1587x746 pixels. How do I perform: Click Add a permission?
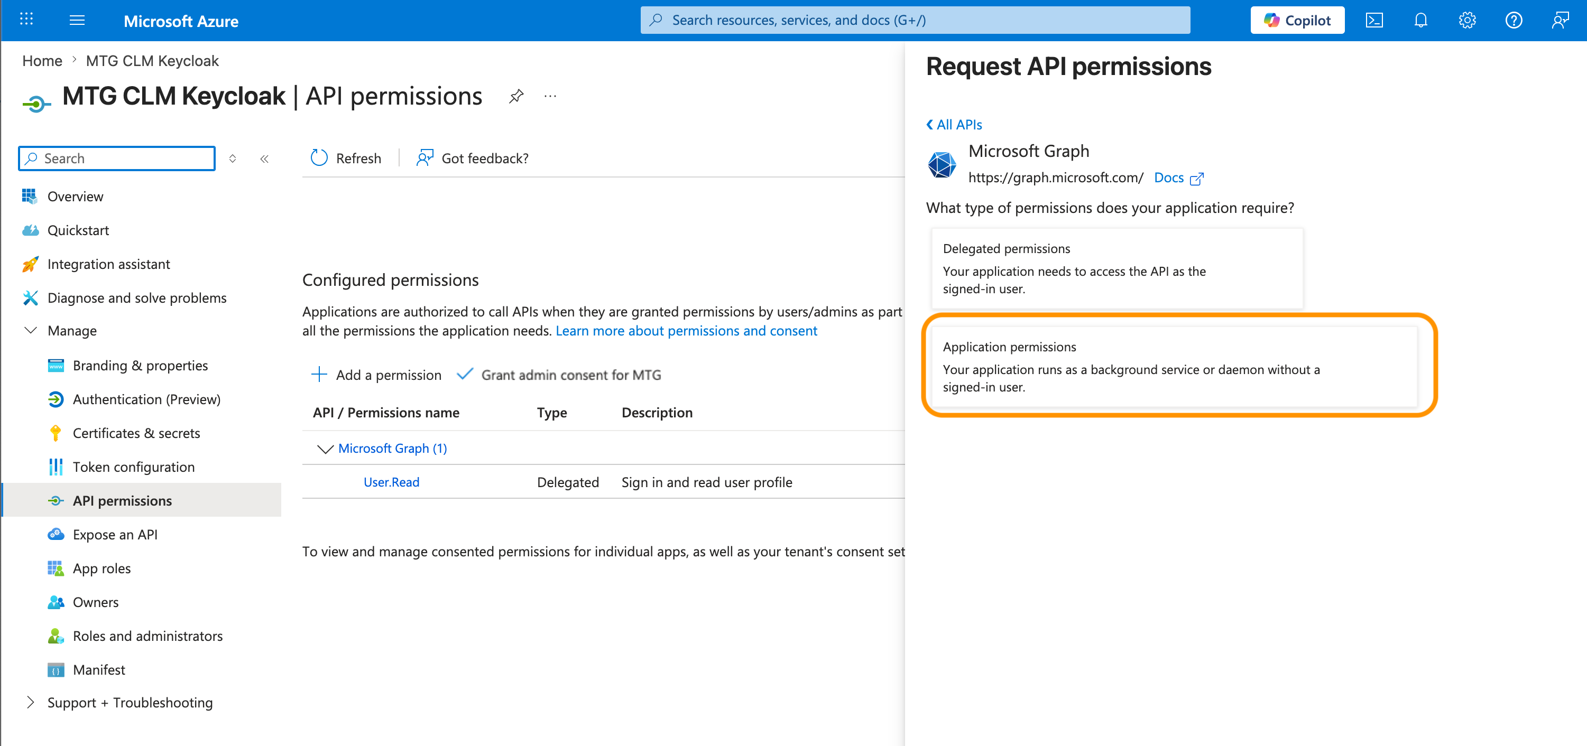(376, 375)
